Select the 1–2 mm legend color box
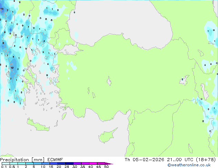Viewport: 218px width, 168px height. pyautogui.click(x=22, y=164)
